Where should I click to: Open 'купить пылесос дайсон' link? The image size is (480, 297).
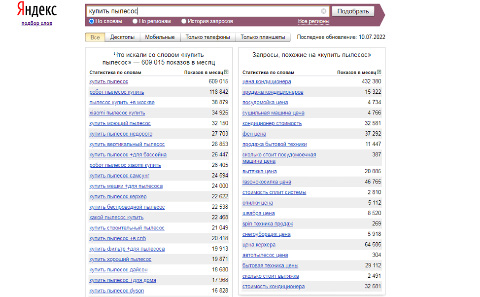click(x=118, y=270)
